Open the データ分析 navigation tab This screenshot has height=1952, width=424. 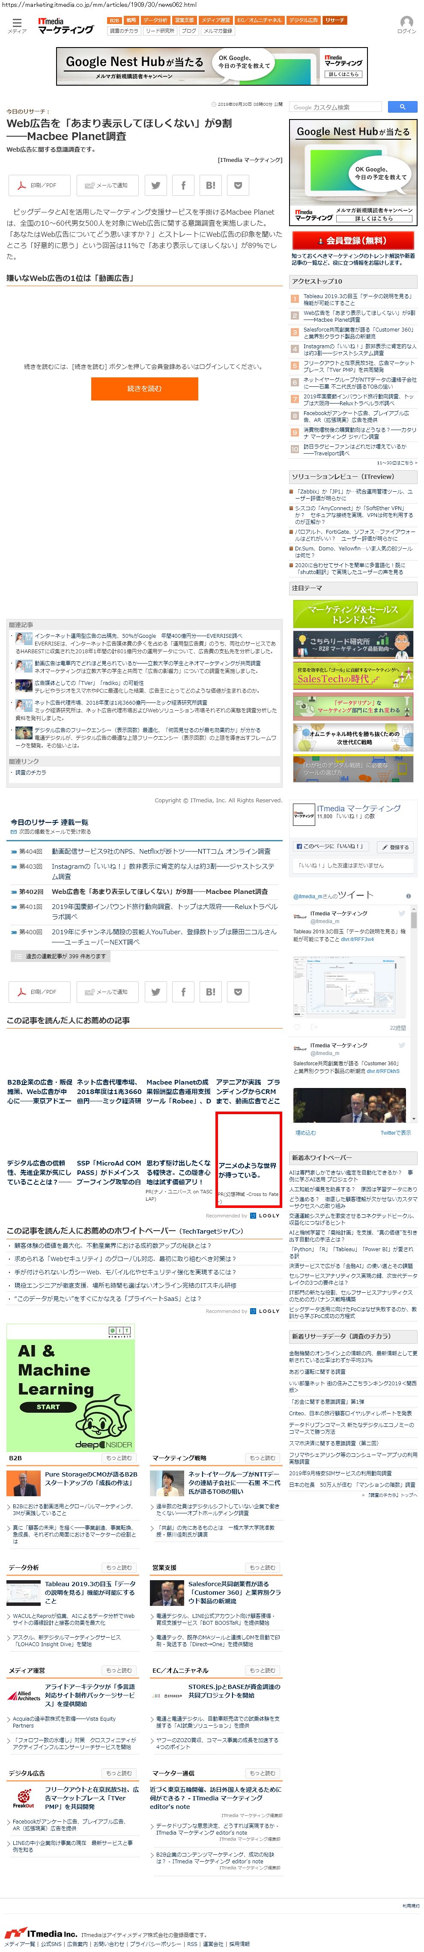pyautogui.click(x=155, y=21)
